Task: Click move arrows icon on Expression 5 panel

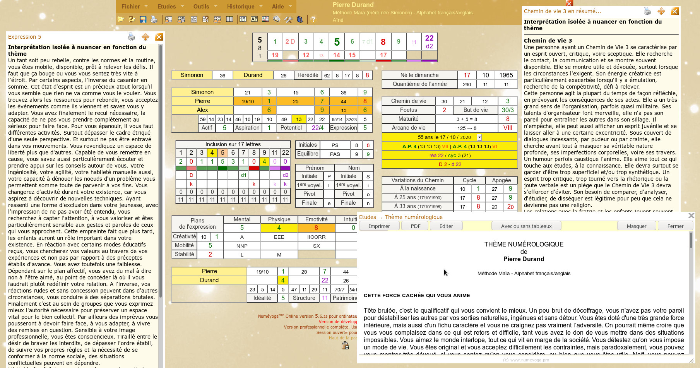Action: [145, 37]
